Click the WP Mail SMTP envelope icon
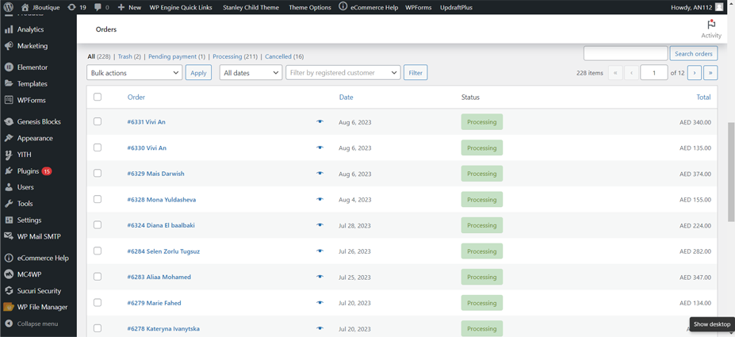 pyautogui.click(x=9, y=236)
